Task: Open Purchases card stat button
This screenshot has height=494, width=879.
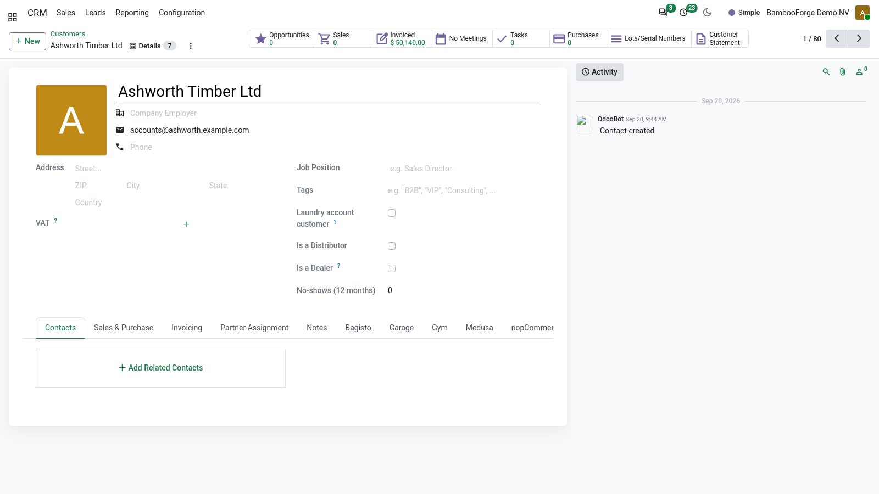Action: point(578,38)
